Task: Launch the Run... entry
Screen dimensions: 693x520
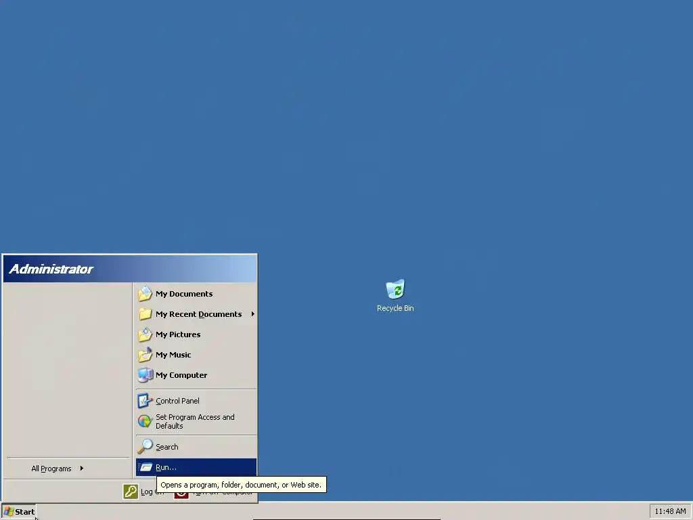Action: click(x=196, y=467)
